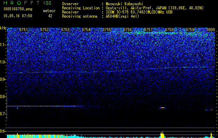Click the 0758 time marker

pos(169,30)
